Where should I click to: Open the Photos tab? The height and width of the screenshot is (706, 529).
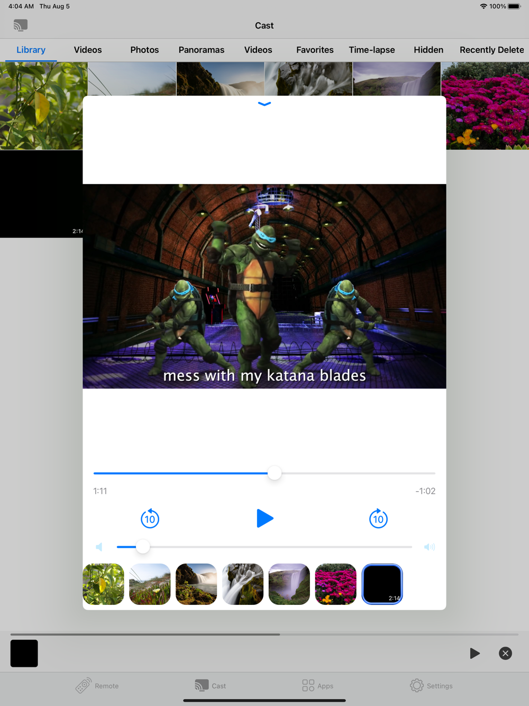pos(144,50)
